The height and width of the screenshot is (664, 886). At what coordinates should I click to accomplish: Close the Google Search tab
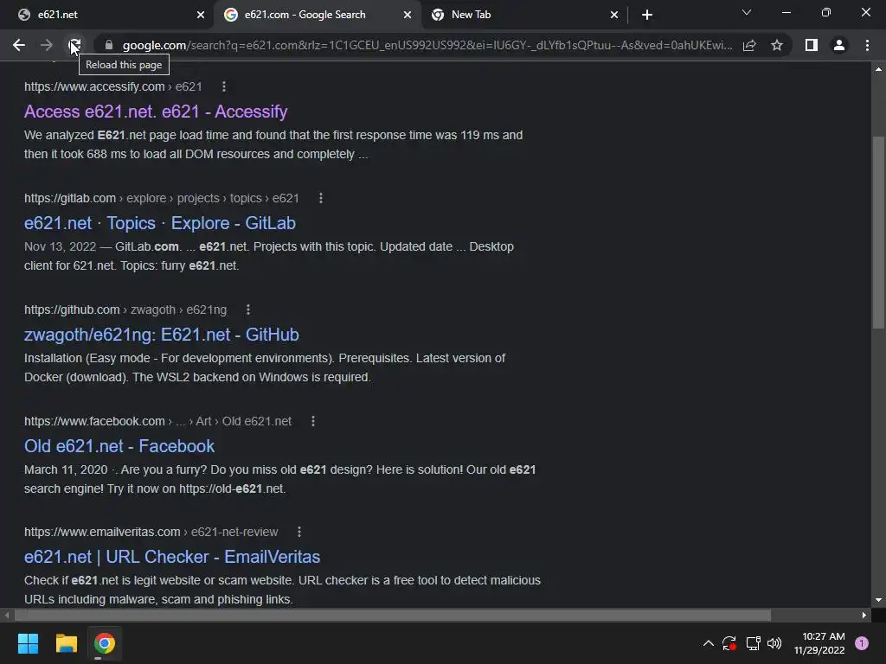click(408, 15)
